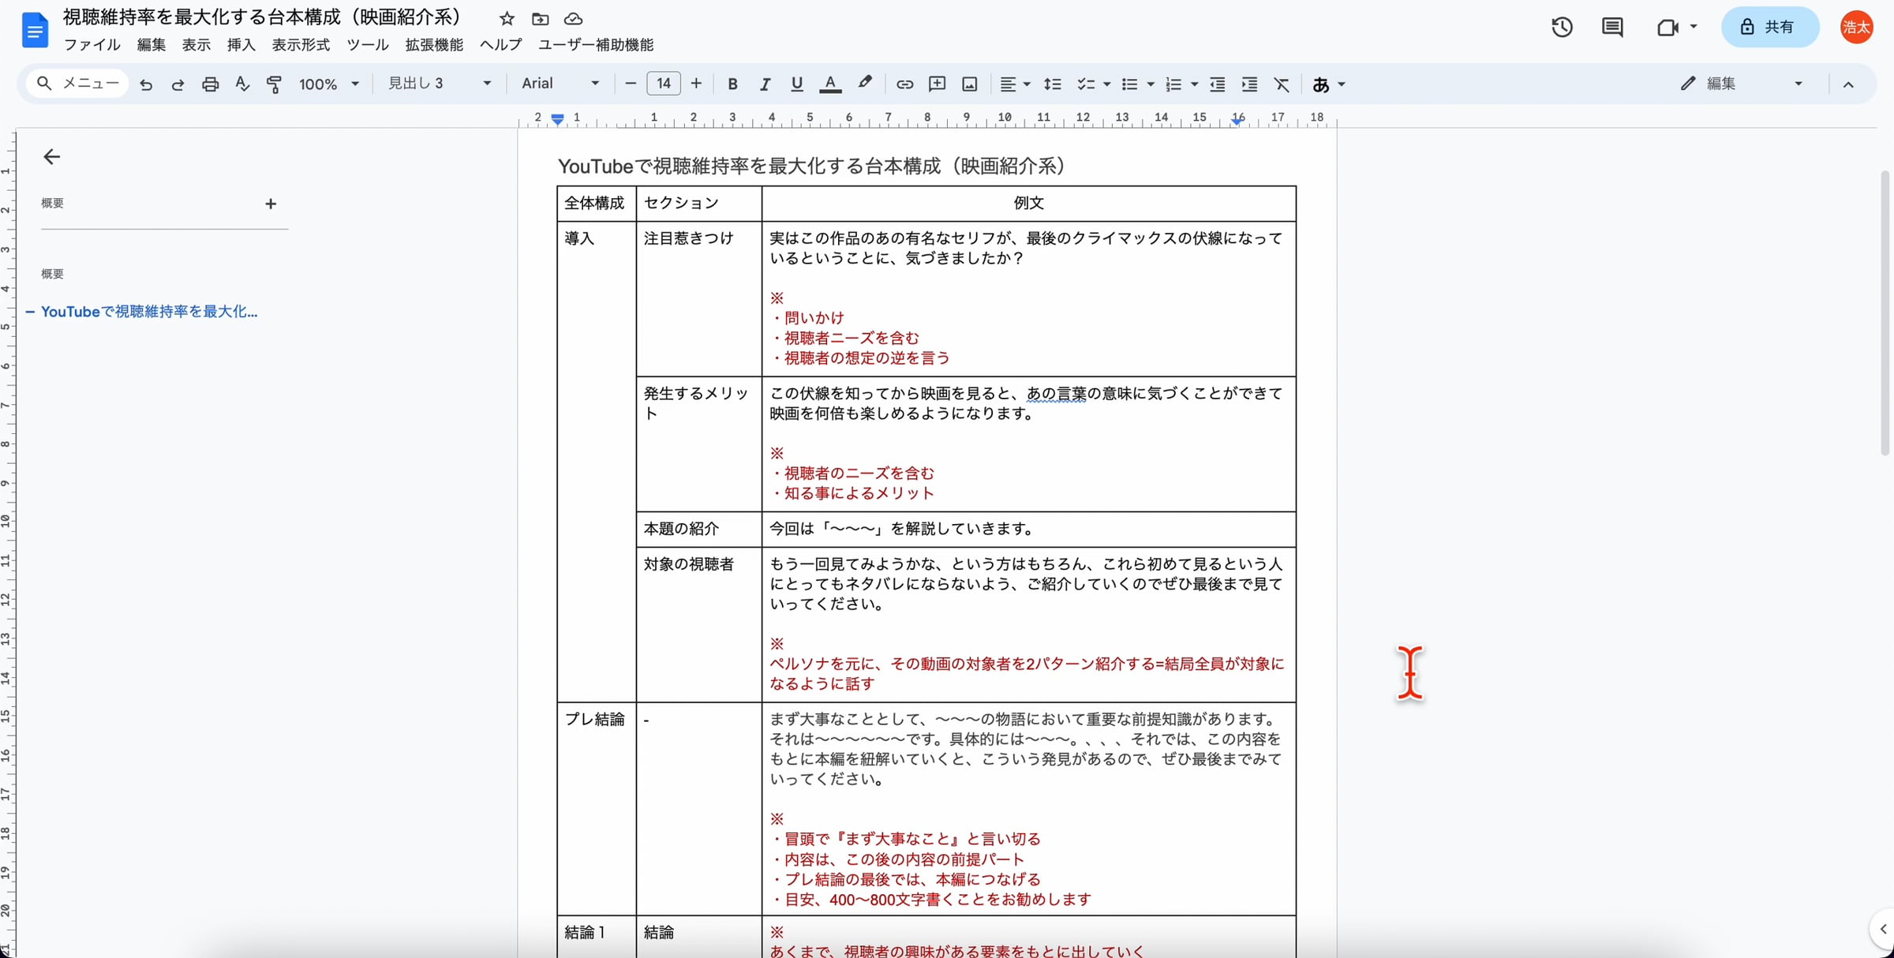
Task: Open the 挿入 menu
Action: coord(241,45)
